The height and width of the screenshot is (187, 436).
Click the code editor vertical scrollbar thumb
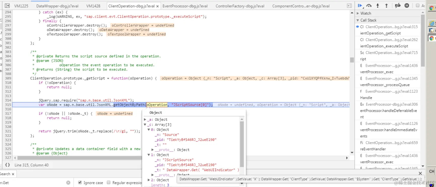pos(352,60)
